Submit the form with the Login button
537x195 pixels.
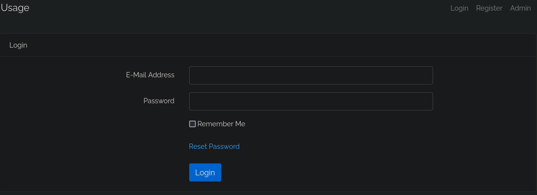(205, 172)
